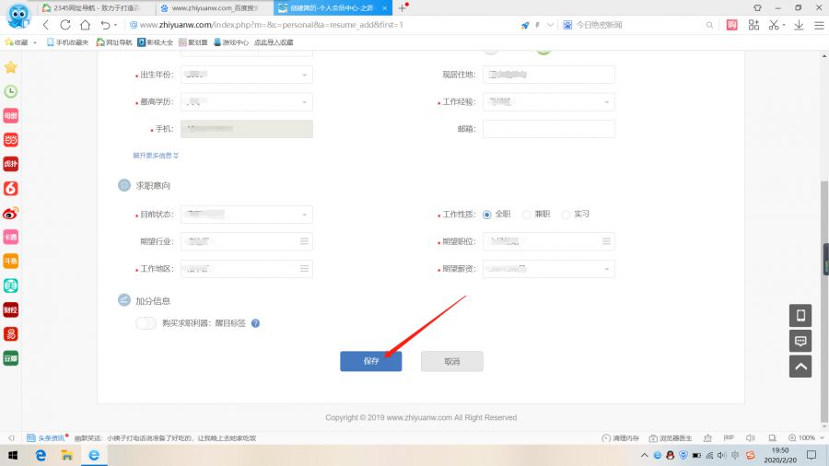
Task: Open the 出生年份 birth year dropdown
Action: tap(246, 76)
